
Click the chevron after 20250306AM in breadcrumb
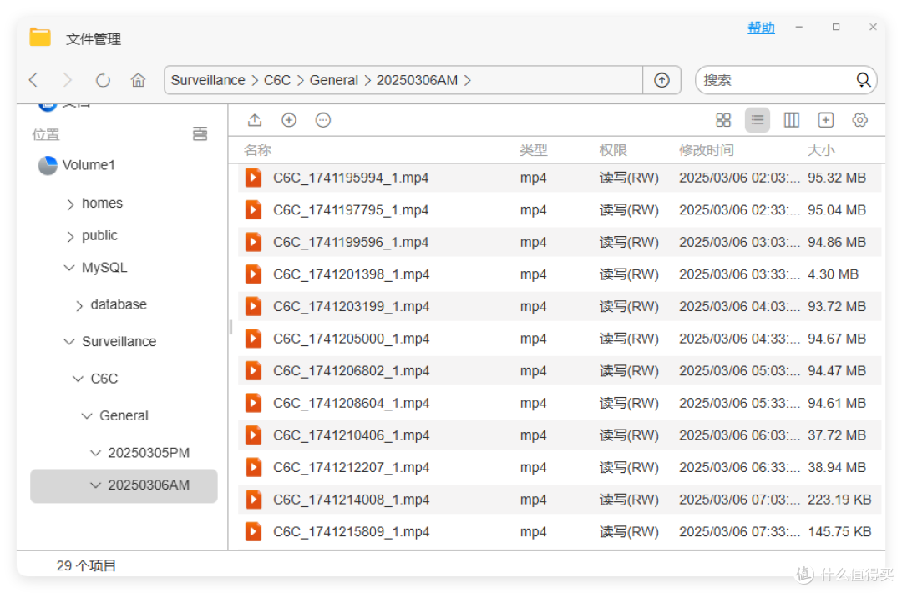pos(468,80)
